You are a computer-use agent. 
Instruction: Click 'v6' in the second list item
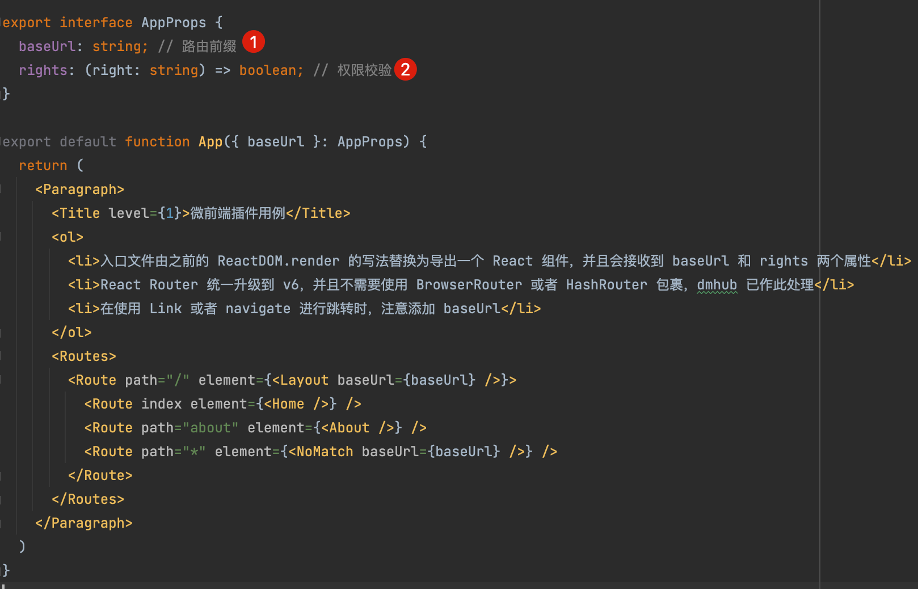291,285
